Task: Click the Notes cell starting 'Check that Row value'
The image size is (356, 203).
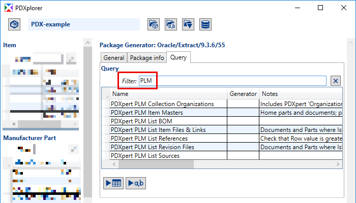Action: click(301, 139)
